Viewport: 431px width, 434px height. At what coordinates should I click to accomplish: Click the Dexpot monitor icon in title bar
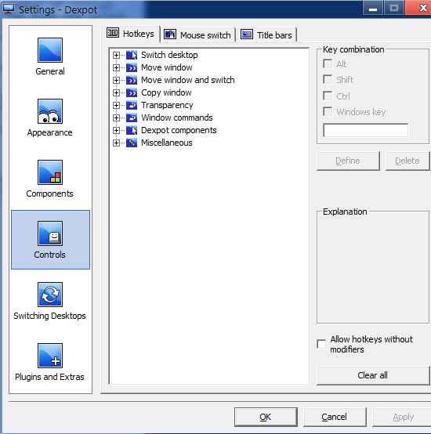point(9,9)
